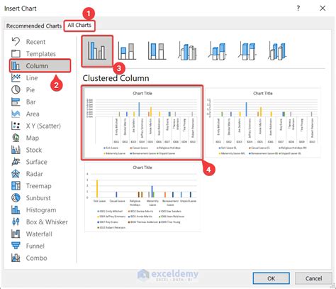This screenshot has height=289, width=336.
Task: Pick the 100% Stacked Column subtype icon
Action: coord(157,51)
